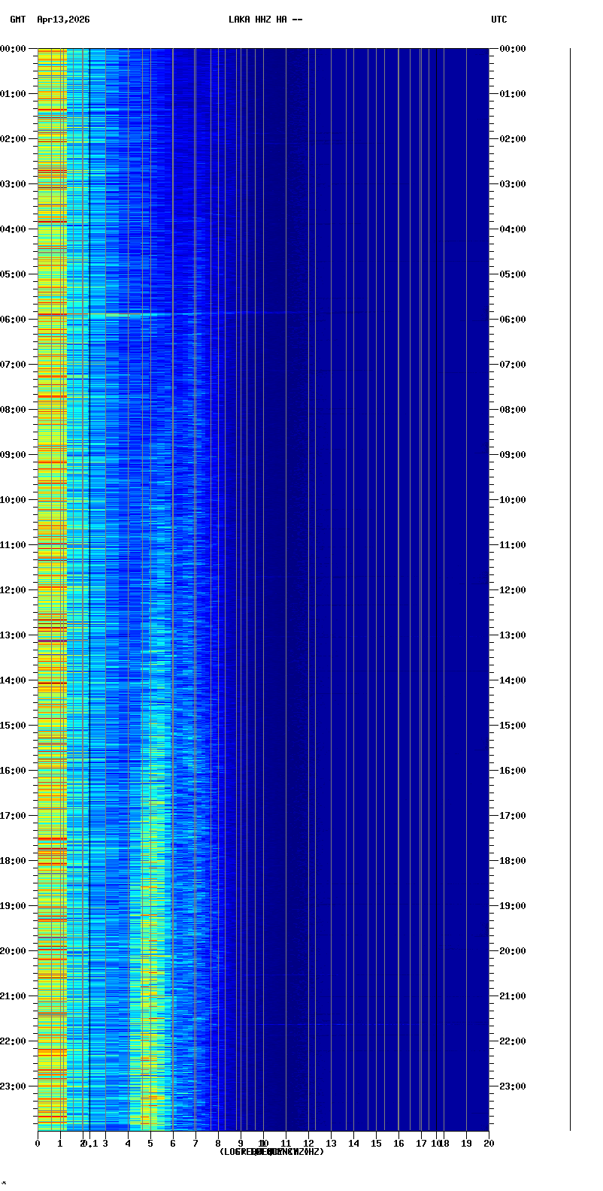Click the 09:00 label on the UTC axis
Image resolution: width=603 pixels, height=1191 pixels.
click(513, 455)
